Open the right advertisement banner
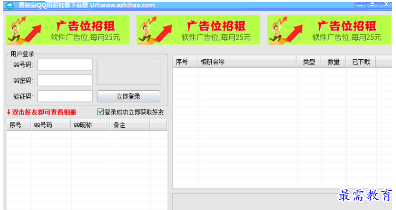Image resolution: width=396 pixels, height=210 pixels. click(329, 30)
